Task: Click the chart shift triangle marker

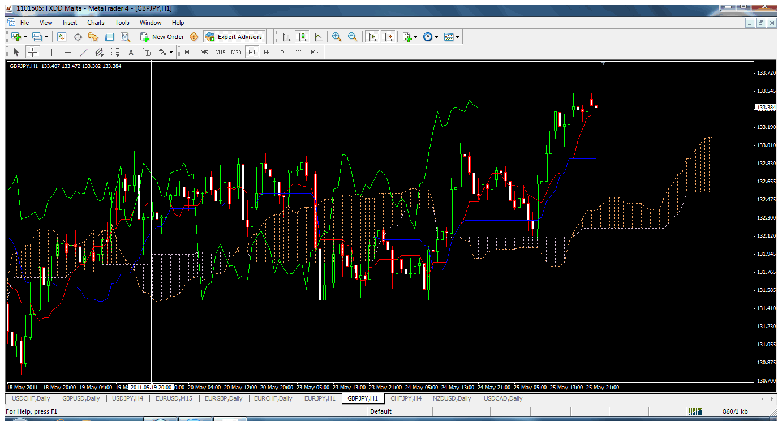Action: tap(604, 63)
